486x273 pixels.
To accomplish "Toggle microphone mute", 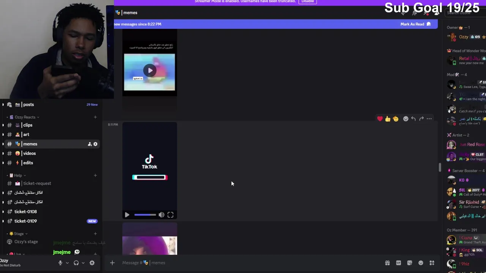I will (x=60, y=263).
